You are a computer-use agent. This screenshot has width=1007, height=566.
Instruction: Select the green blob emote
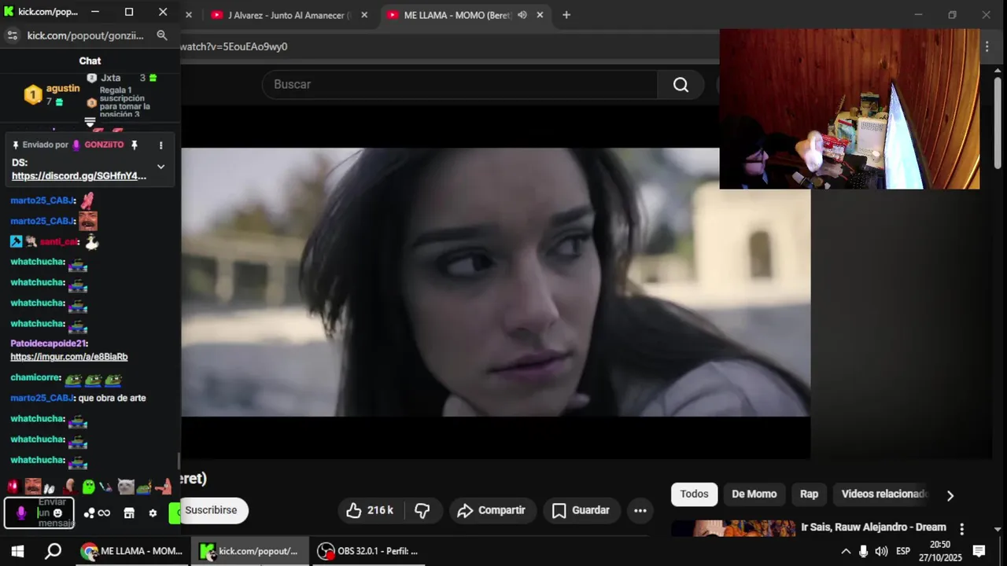[x=88, y=487]
